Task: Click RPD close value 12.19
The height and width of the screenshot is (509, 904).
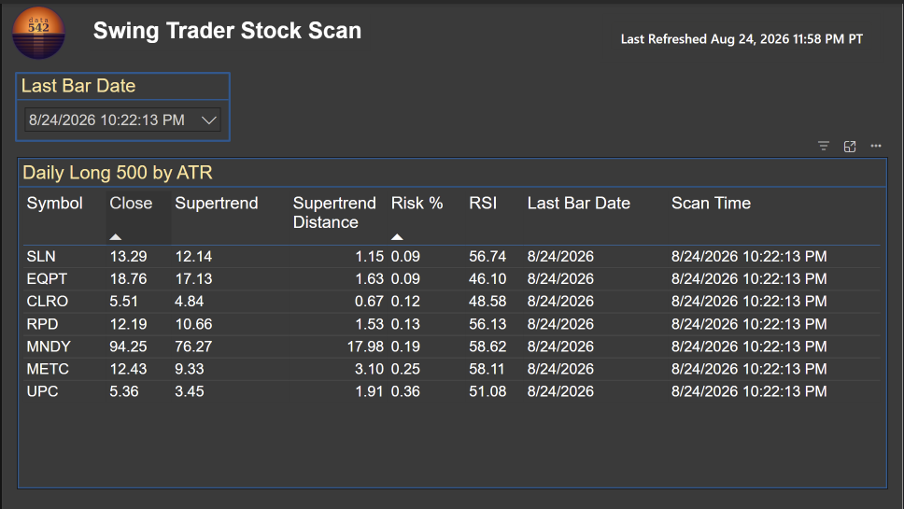Action: [128, 324]
